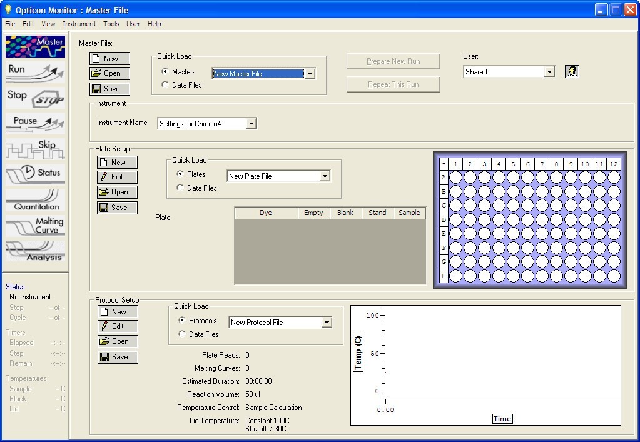The image size is (640, 442).
Task: Open the View menu
Action: pos(48,24)
